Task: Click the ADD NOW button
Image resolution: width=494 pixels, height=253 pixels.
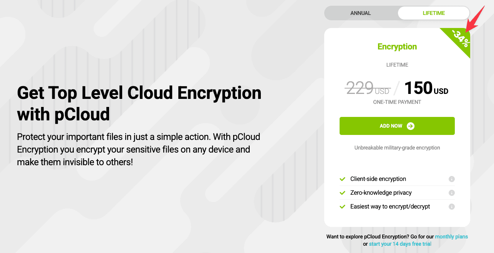Action: click(397, 126)
